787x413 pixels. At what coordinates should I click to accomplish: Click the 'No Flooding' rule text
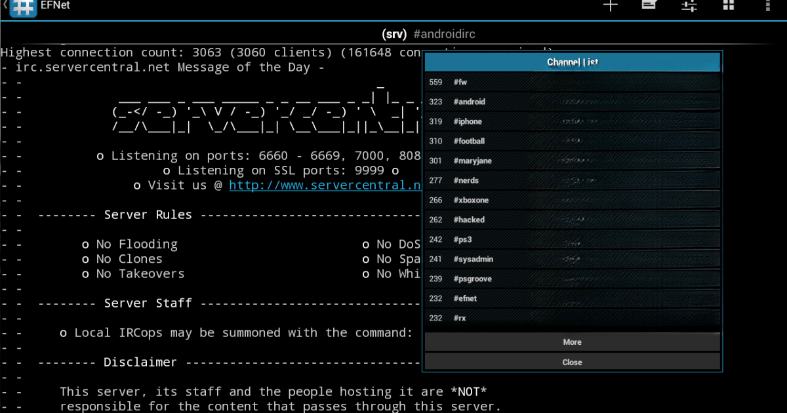click(130, 244)
